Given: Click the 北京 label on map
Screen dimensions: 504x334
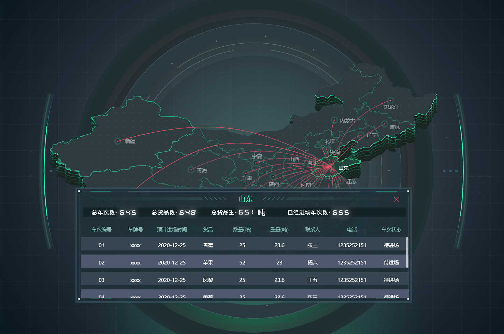Looking at the screenshot, I should pyautogui.click(x=330, y=141).
